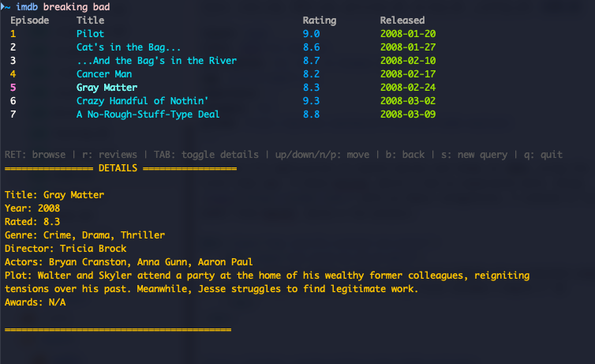Click the Episode column header
The height and width of the screenshot is (364, 595).
click(30, 21)
